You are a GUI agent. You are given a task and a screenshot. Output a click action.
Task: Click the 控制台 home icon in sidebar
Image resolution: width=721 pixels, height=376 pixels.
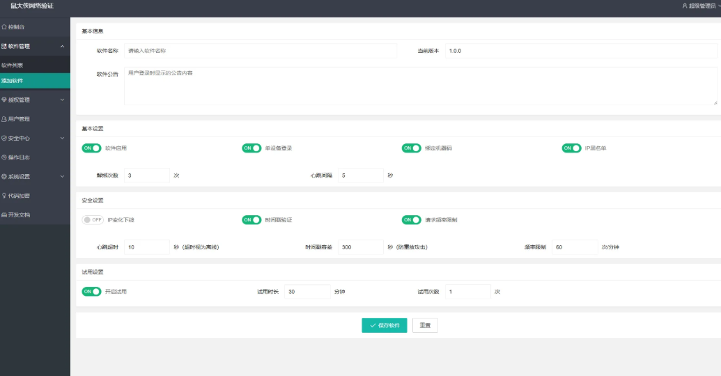(x=4, y=27)
